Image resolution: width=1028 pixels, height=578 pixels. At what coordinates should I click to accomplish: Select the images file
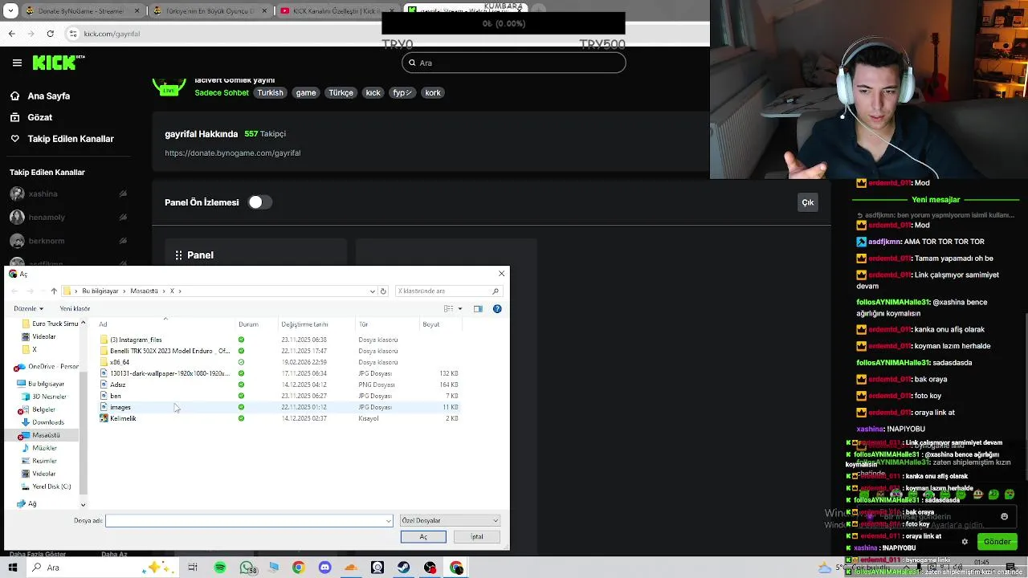point(120,407)
